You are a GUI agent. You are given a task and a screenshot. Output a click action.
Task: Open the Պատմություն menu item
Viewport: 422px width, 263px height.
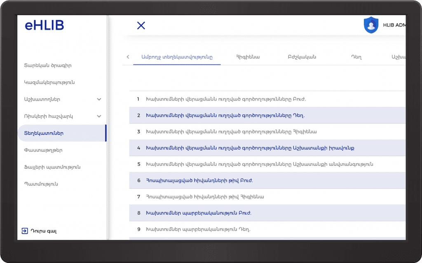tap(41, 184)
